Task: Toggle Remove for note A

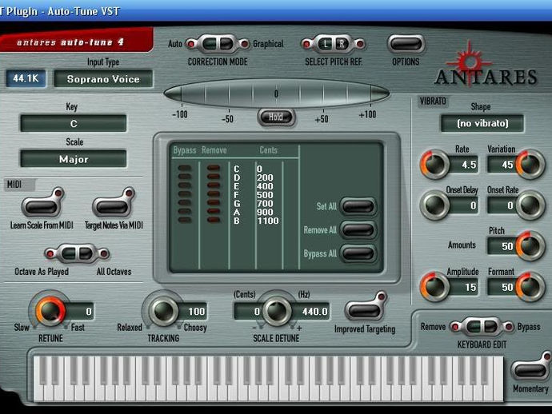Action: pos(214,212)
